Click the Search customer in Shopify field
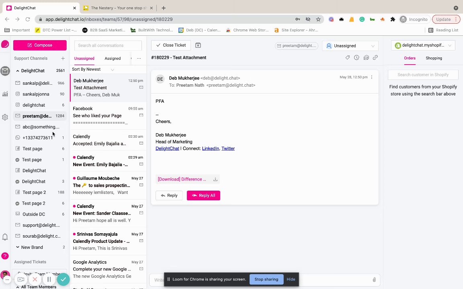The height and width of the screenshot is (289, 463). pos(423,75)
